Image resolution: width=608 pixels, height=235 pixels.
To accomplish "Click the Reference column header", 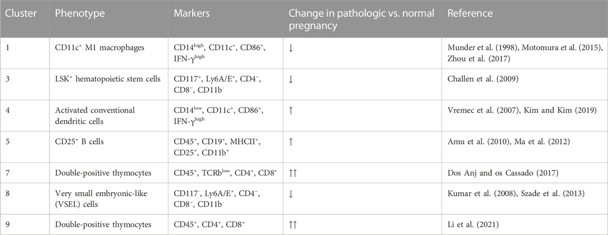I will [x=469, y=13].
